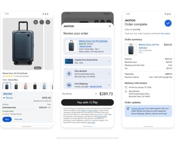Open the View orders link
175x141 pixels.
165,33
